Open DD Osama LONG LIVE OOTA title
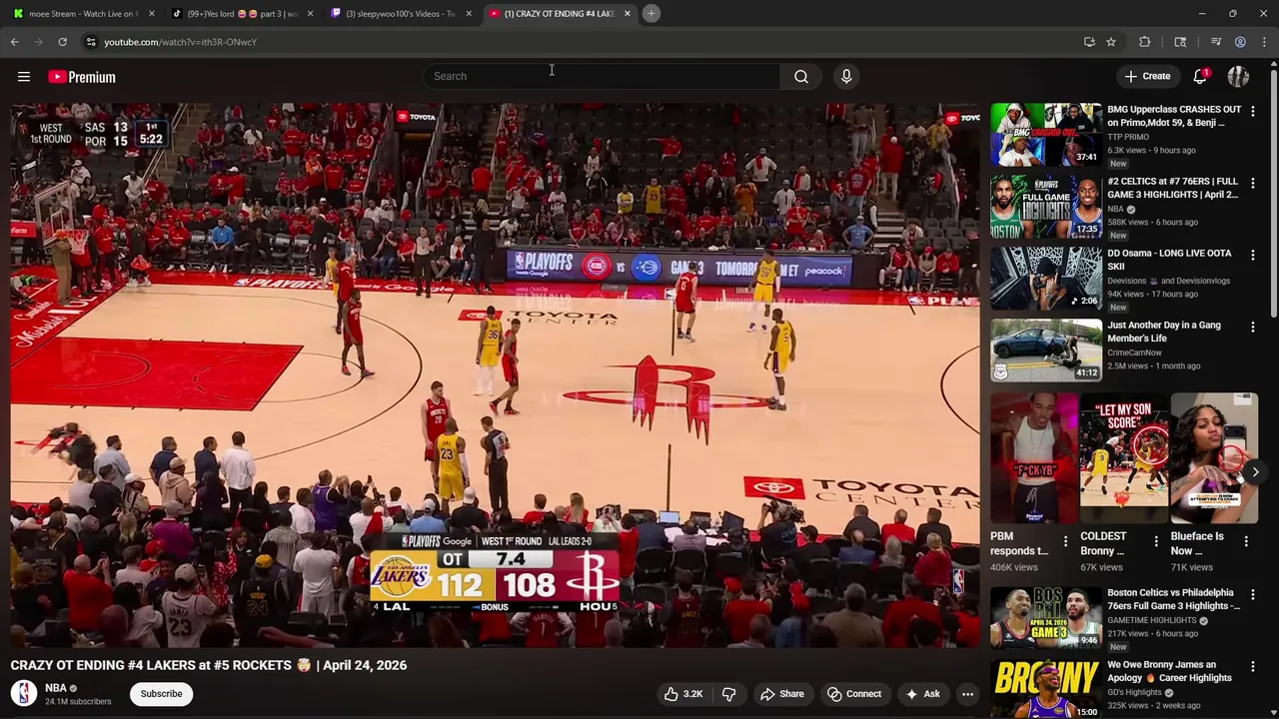Viewport: 1279px width, 719px height. [1169, 260]
